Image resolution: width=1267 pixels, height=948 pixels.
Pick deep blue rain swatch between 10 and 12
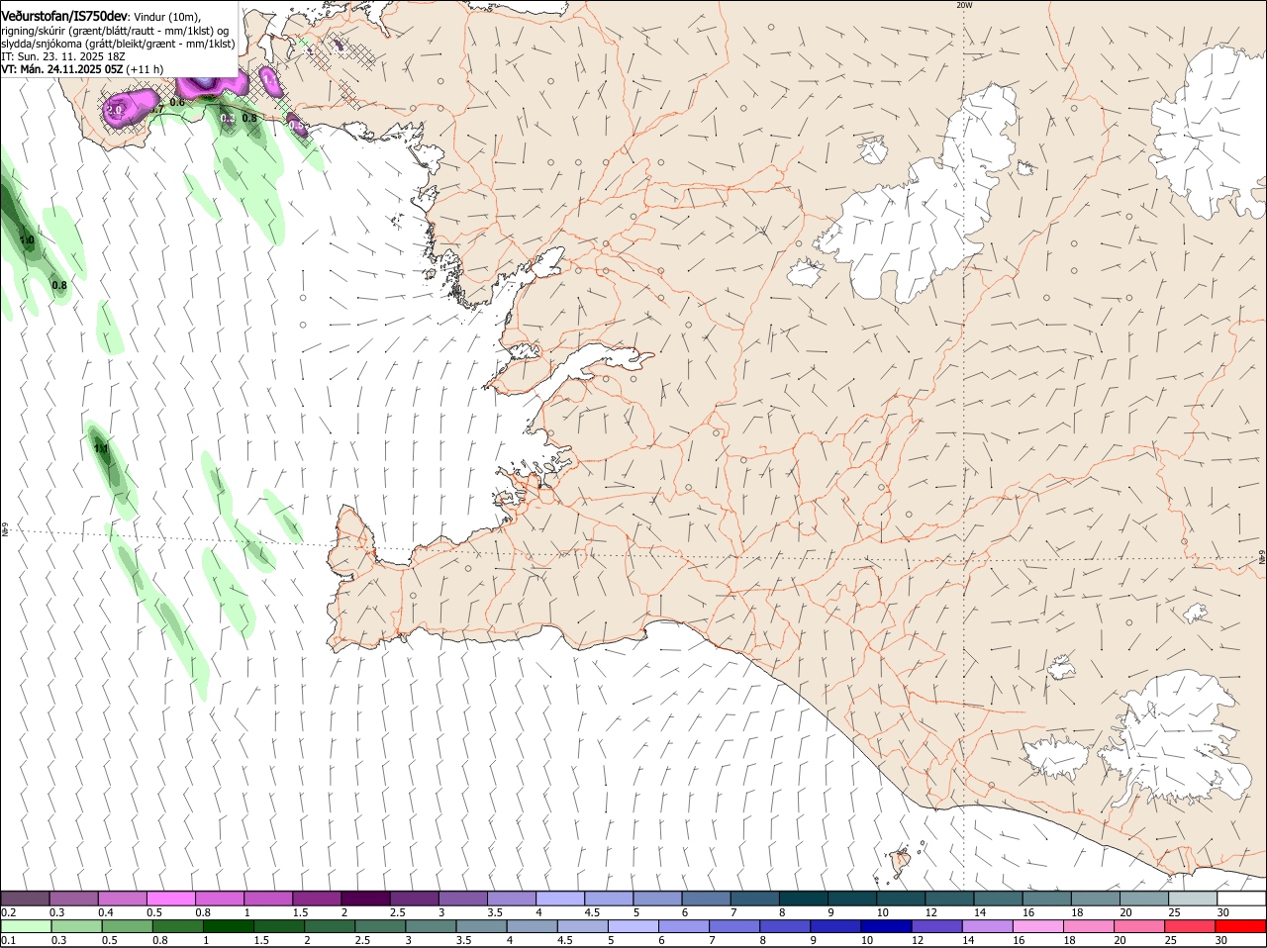click(886, 926)
